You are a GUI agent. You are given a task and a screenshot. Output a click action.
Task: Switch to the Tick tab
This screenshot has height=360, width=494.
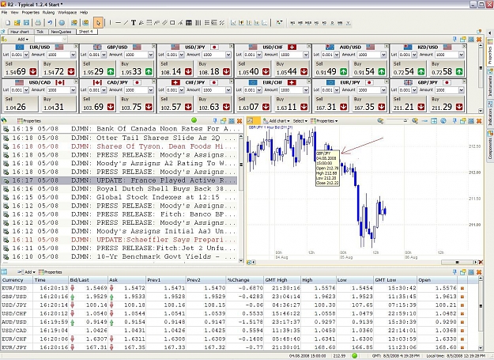point(40,32)
